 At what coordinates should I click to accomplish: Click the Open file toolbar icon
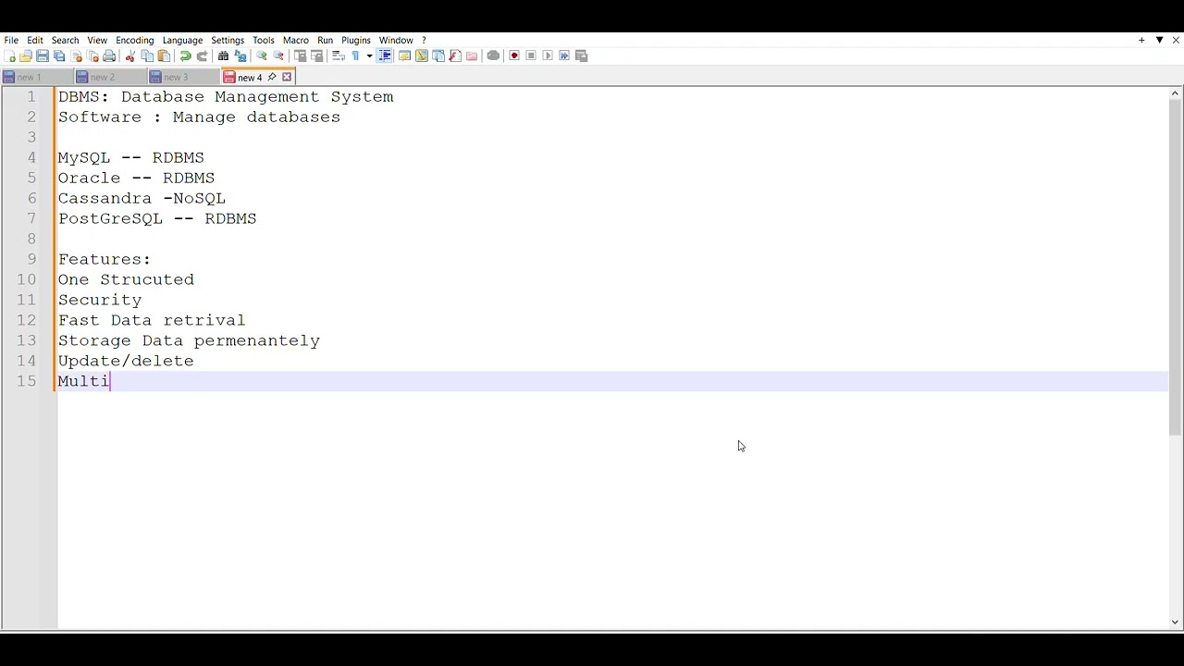pos(26,55)
